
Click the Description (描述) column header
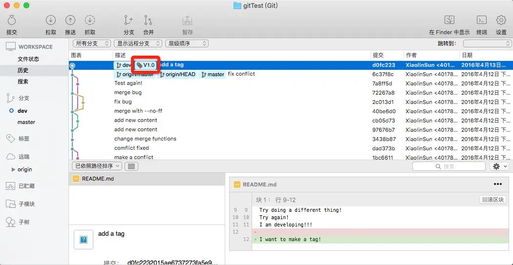pyautogui.click(x=241, y=55)
